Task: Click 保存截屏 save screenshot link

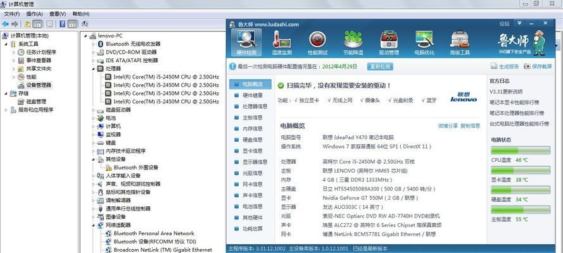Action: coord(538,66)
